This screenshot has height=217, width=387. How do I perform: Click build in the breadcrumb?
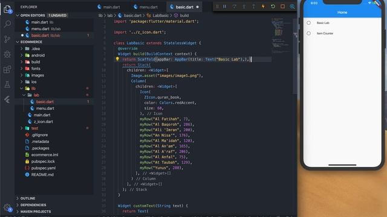point(184,16)
